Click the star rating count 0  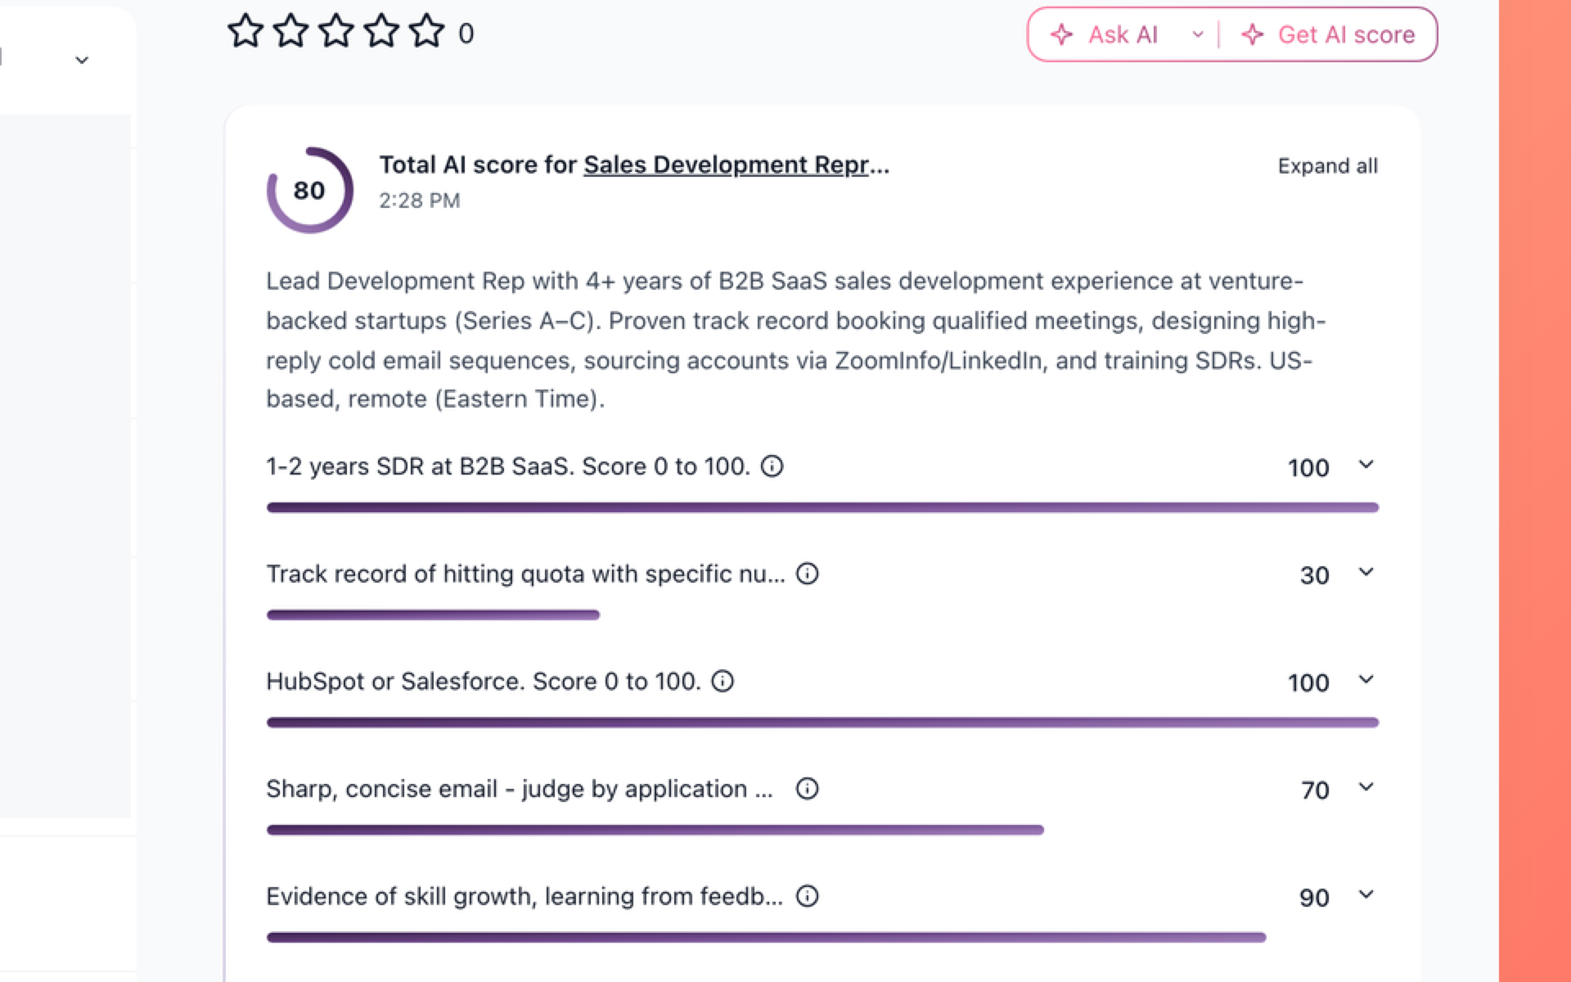(466, 34)
